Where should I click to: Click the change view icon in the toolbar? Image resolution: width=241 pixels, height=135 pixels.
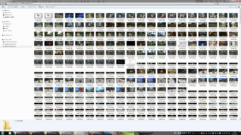[230, 7]
